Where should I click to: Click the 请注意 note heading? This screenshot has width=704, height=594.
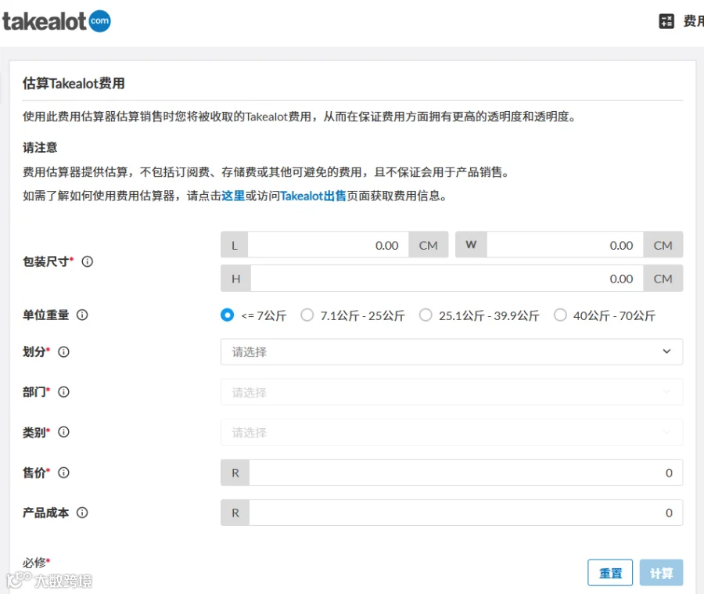[41, 147]
